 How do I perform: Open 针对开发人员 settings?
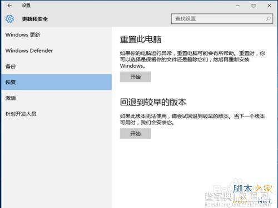pyautogui.click(x=56, y=114)
